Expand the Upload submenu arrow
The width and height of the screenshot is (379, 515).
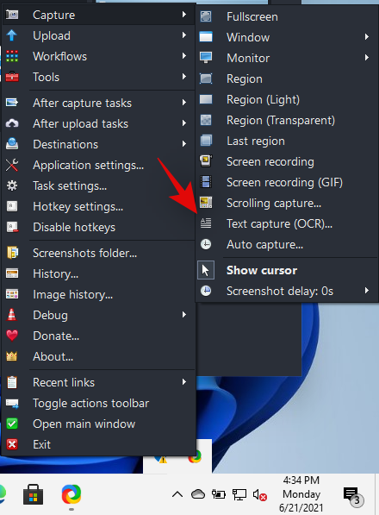[x=184, y=35]
